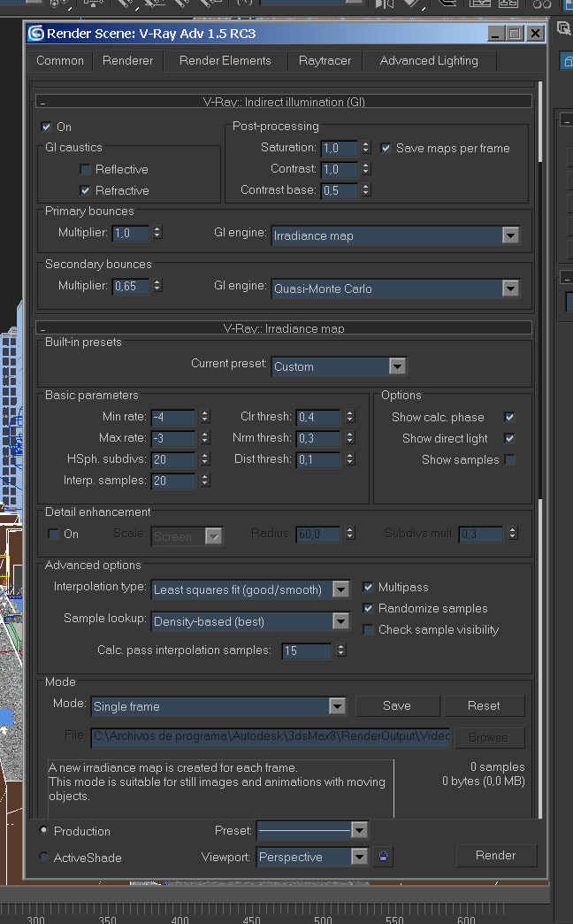Collapse the V-Ray Irradiance map rollout

tap(284, 328)
